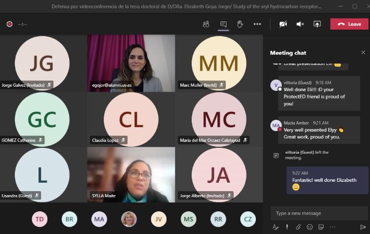370x234 pixels.
Task: Toggle the camera on
Action: pos(283,24)
